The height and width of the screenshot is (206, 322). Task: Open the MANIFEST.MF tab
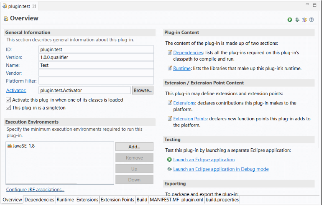coord(164,200)
